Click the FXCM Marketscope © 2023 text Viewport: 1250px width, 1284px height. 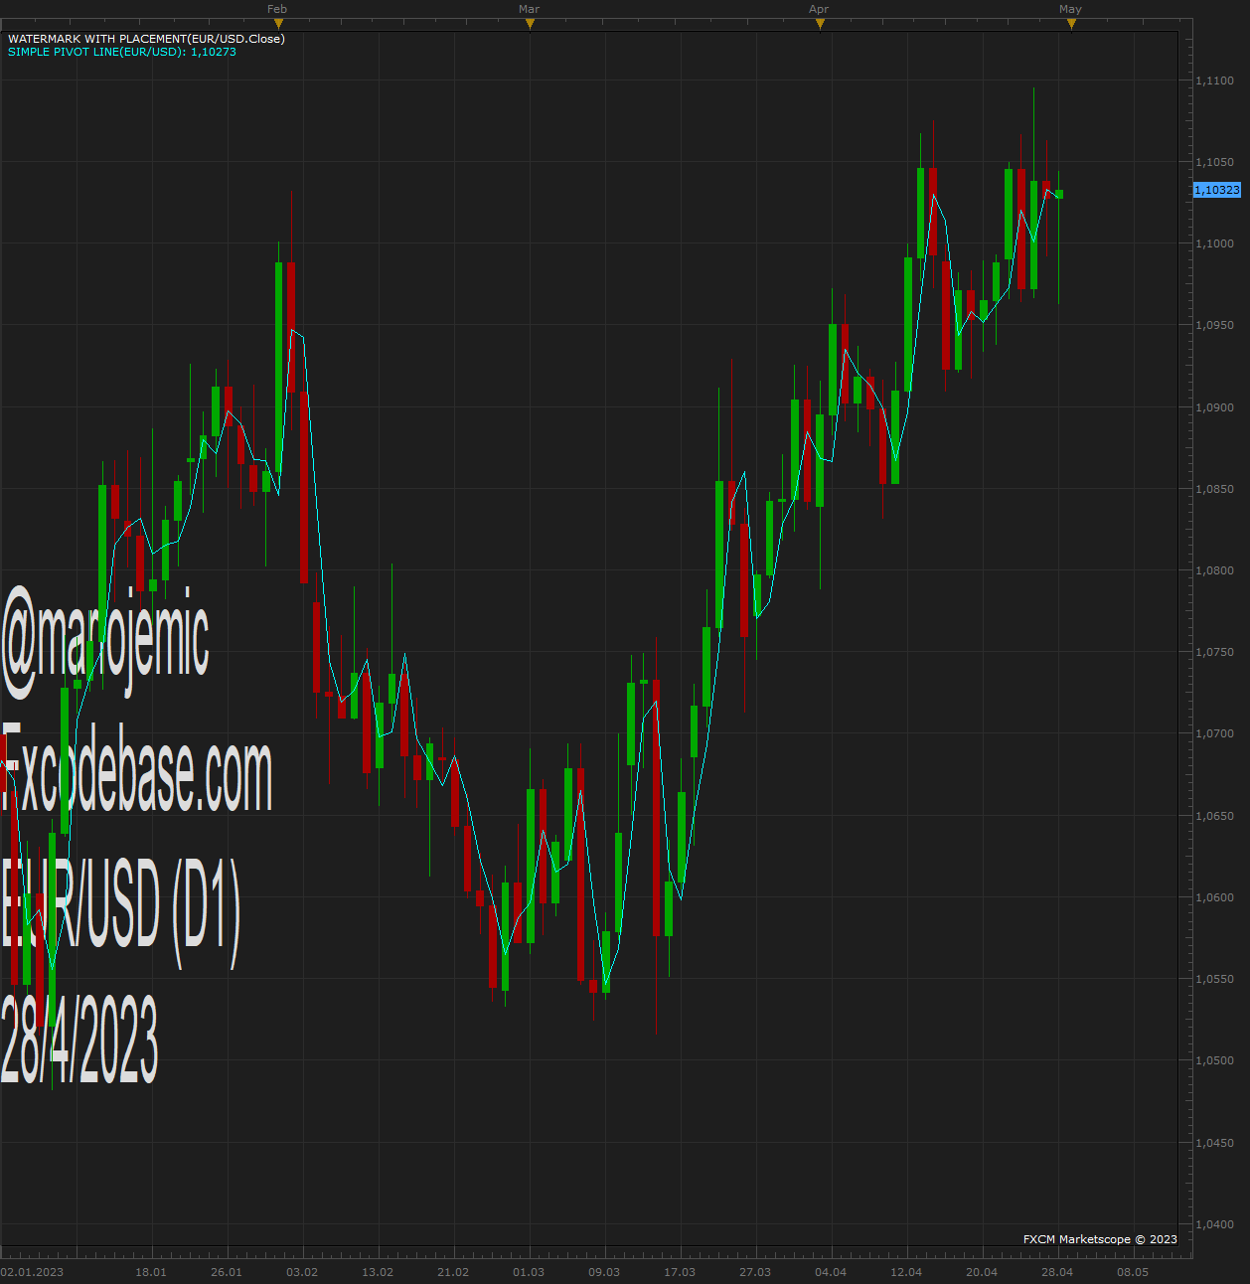(1100, 1239)
